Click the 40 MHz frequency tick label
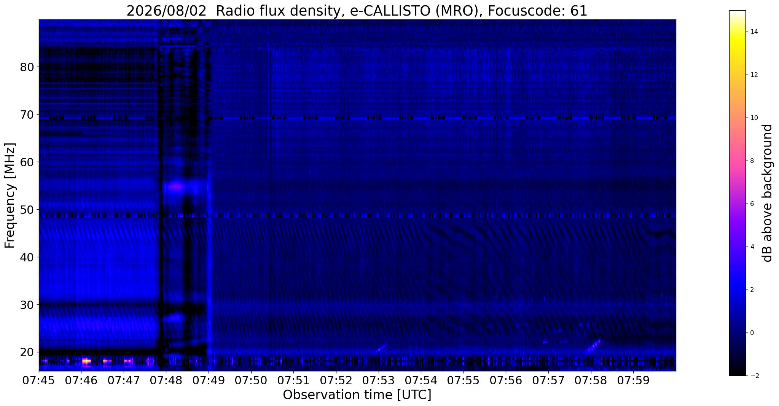This screenshot has width=779, height=406. pos(27,257)
